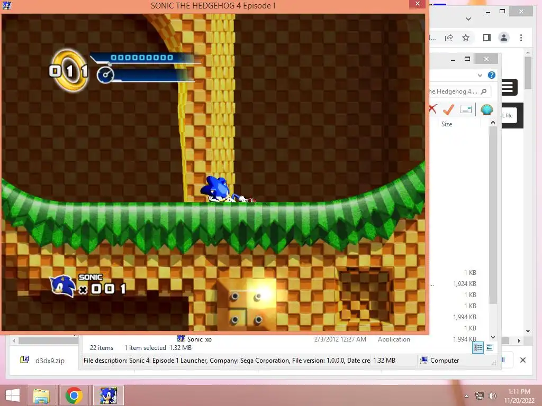The width and height of the screenshot is (542, 406).
Task: Open the volume speaker tray icon
Action: pos(492,395)
